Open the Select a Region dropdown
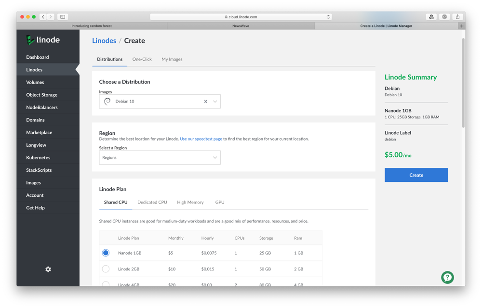The height and width of the screenshot is (308, 482). point(160,157)
